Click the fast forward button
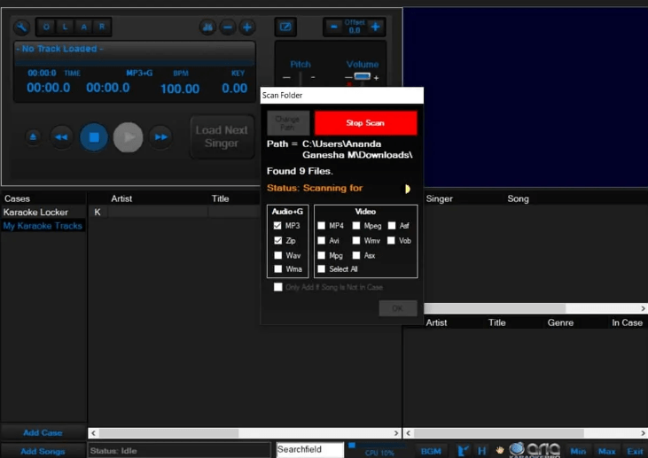The width and height of the screenshot is (648, 458). (x=160, y=136)
